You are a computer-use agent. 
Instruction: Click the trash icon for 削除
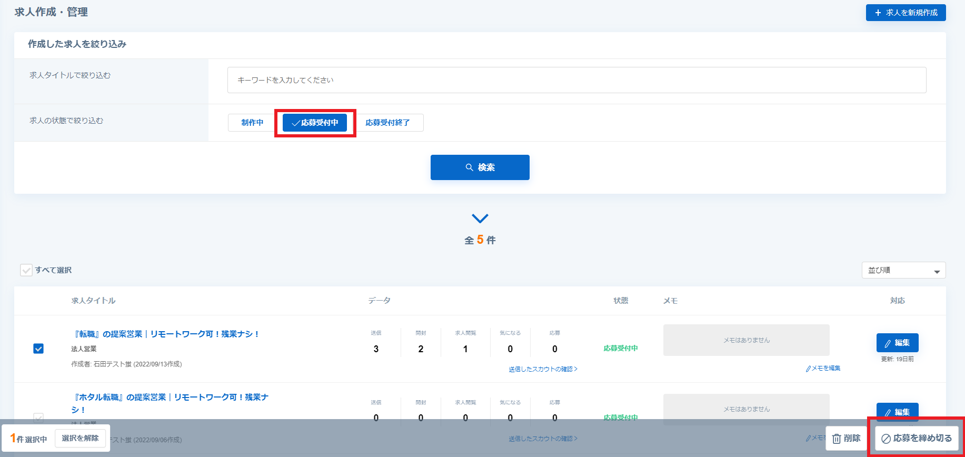tap(837, 439)
